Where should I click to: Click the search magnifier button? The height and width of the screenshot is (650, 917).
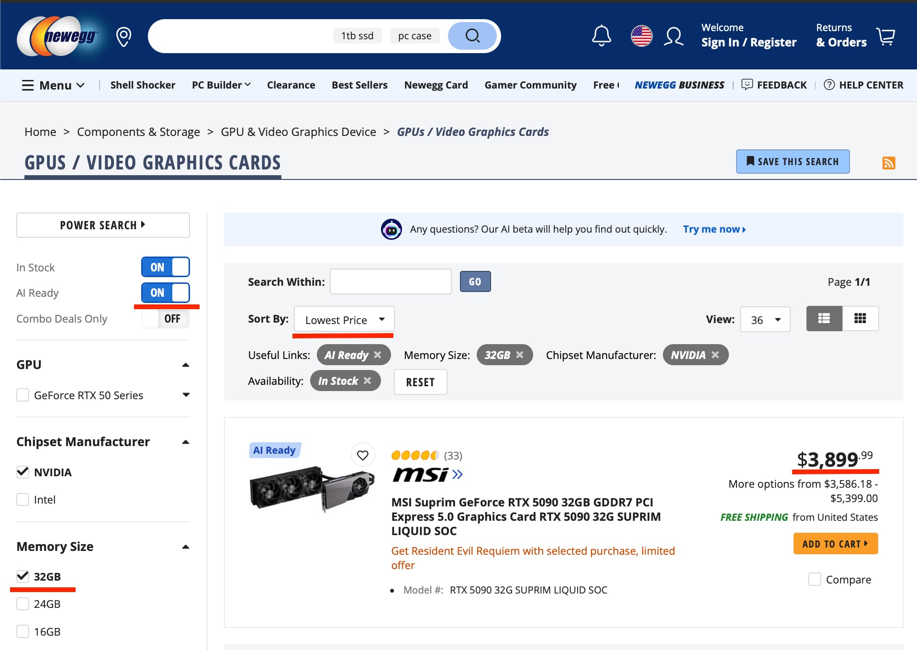point(472,36)
